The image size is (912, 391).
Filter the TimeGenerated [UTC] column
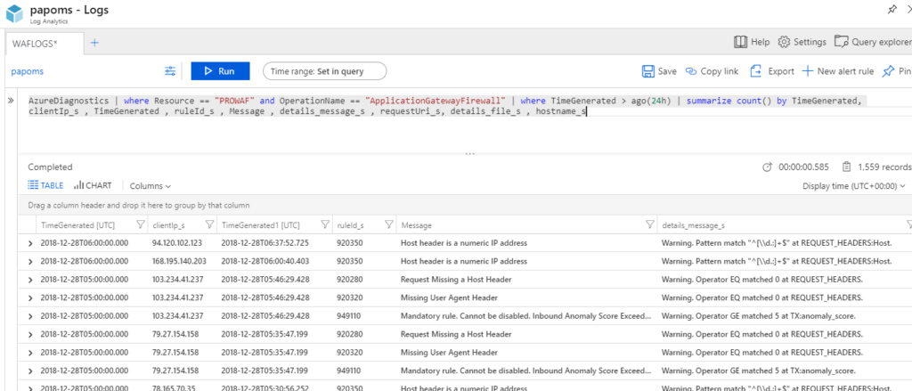(x=140, y=224)
